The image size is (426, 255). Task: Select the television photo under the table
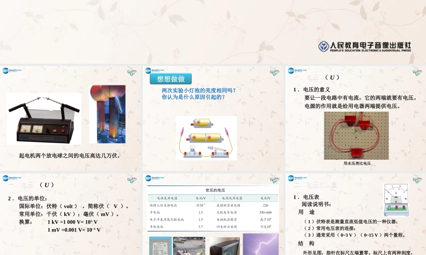point(225,246)
